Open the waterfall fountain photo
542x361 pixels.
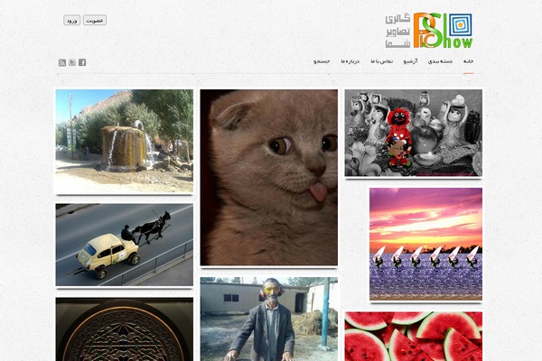point(125,141)
